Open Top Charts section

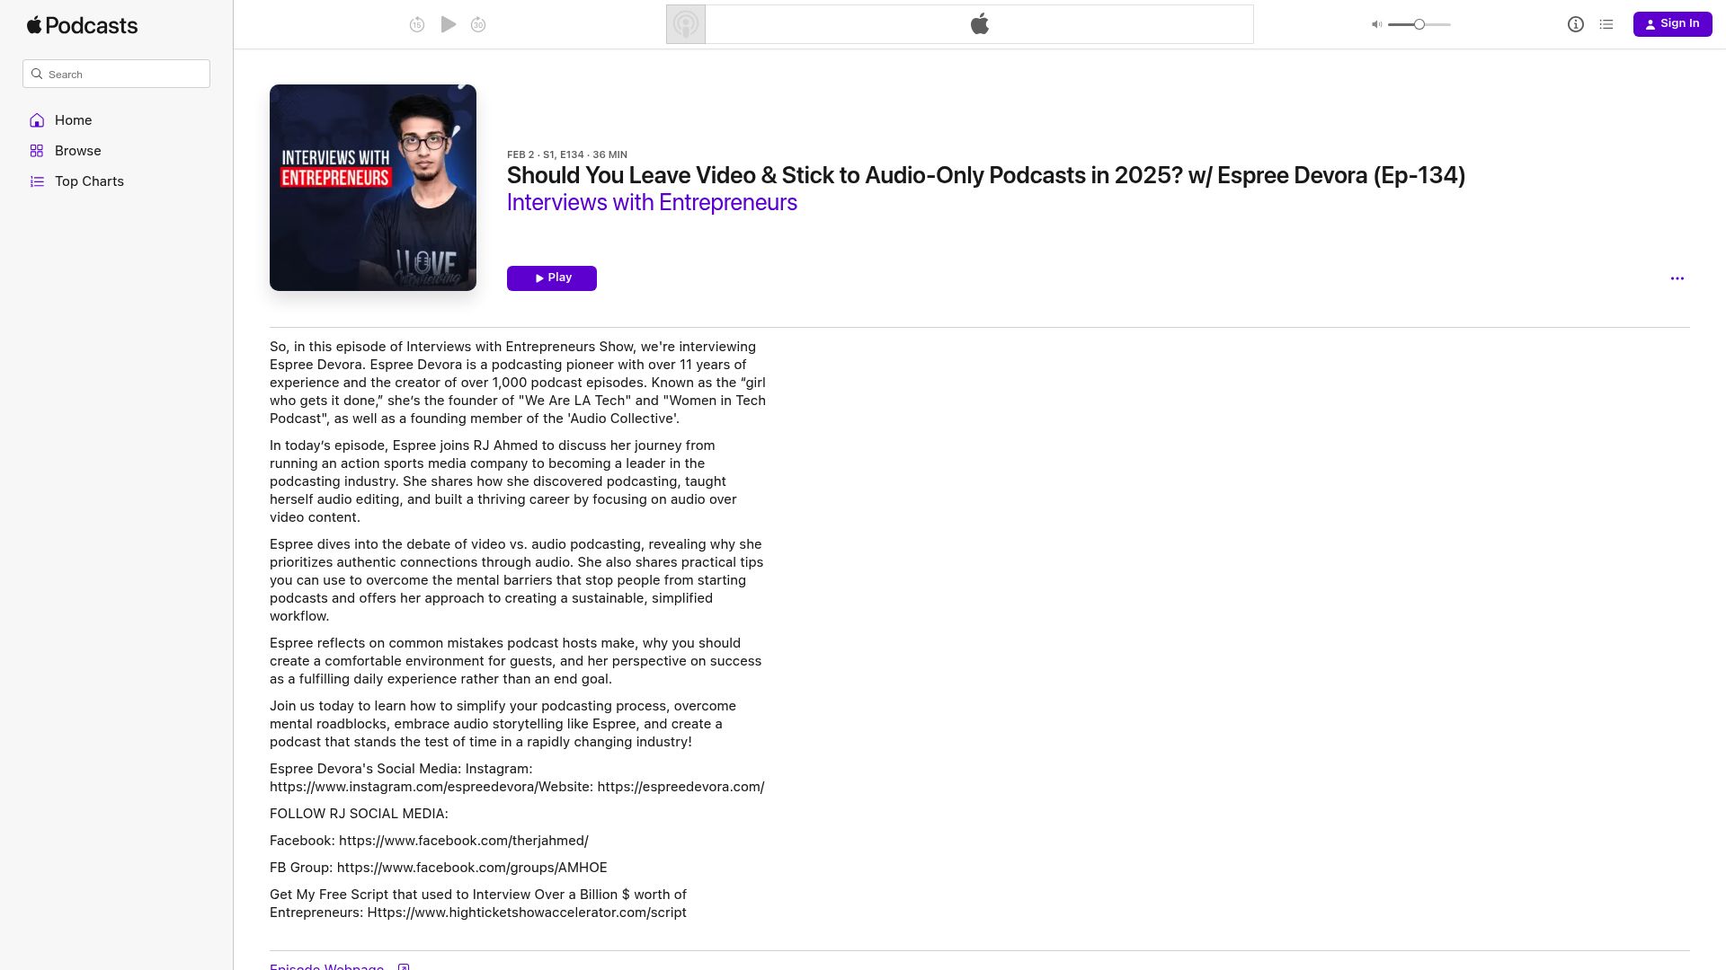89,181
